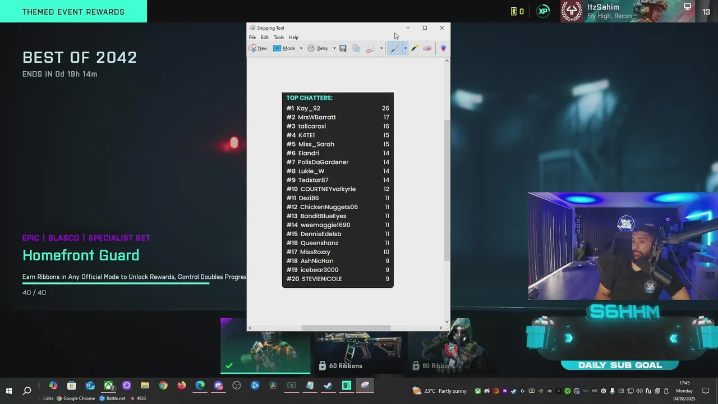The image size is (718, 404).
Task: Open the microphone icon in the system tray
Action: [613, 391]
